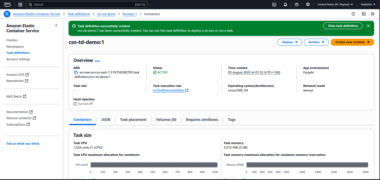Open the settings gear icon
Image resolution: width=380 pixels, height=180 pixels.
pyautogui.click(x=308, y=4)
